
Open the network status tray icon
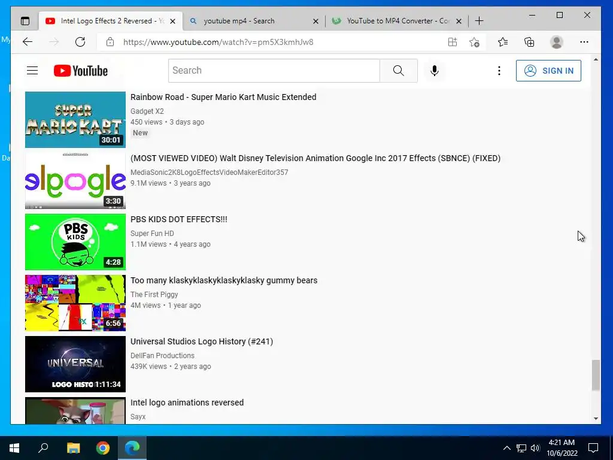[x=521, y=448]
